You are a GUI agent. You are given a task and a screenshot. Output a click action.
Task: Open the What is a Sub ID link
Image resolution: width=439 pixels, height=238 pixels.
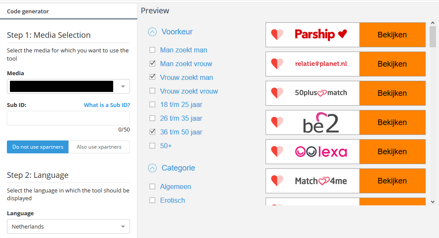click(x=107, y=105)
